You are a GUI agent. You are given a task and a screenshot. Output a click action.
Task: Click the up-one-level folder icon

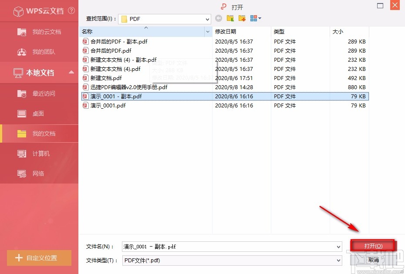tap(230, 18)
